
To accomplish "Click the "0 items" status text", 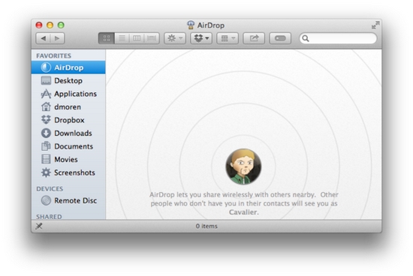I will (206, 226).
